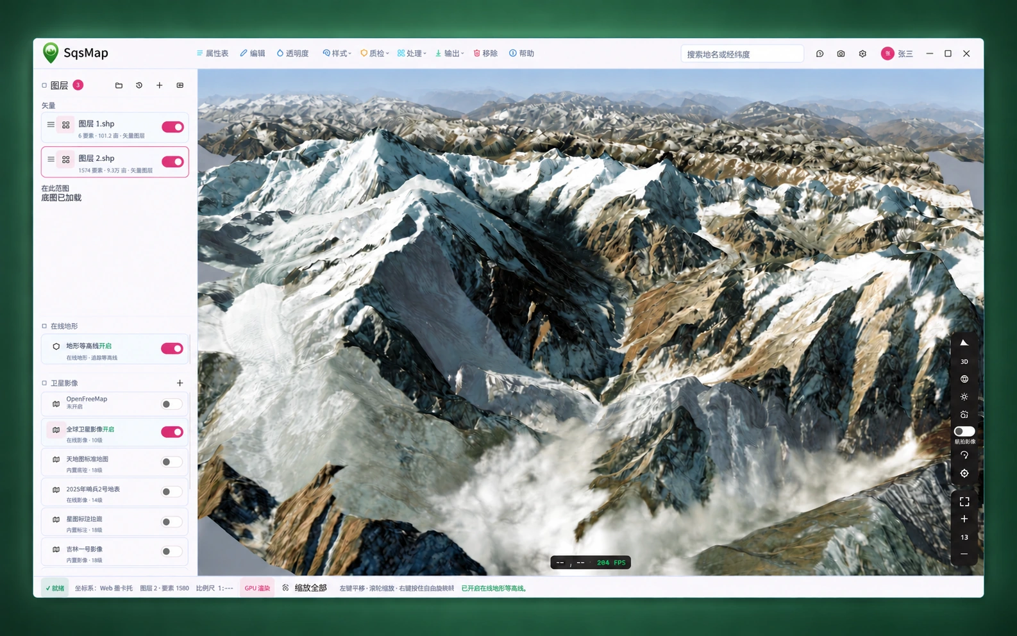Toggle visibility of 图层 2.shp
The width and height of the screenshot is (1017, 636).
[x=172, y=162]
